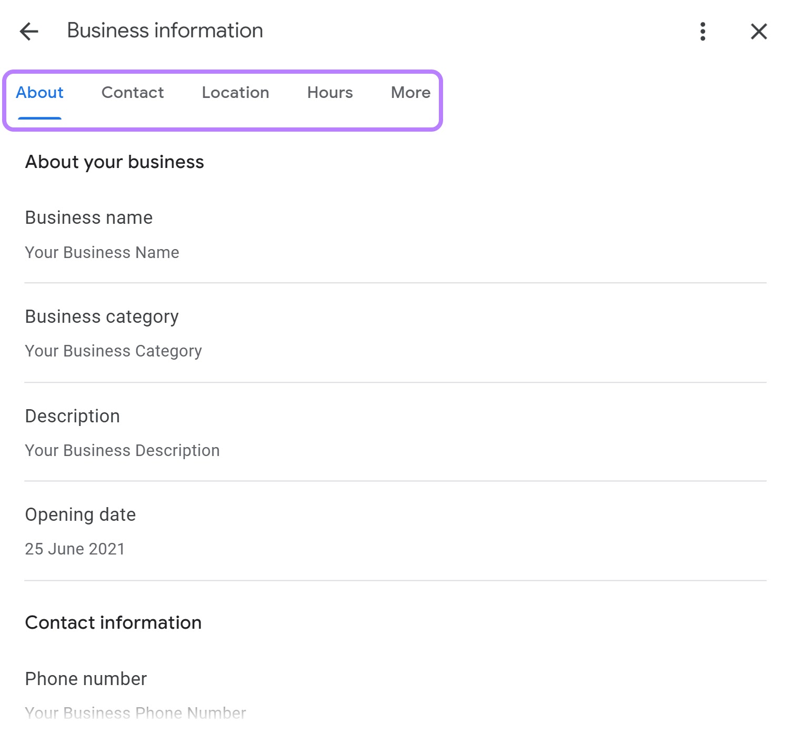
Task: Click the Business information title
Action: coord(164,31)
